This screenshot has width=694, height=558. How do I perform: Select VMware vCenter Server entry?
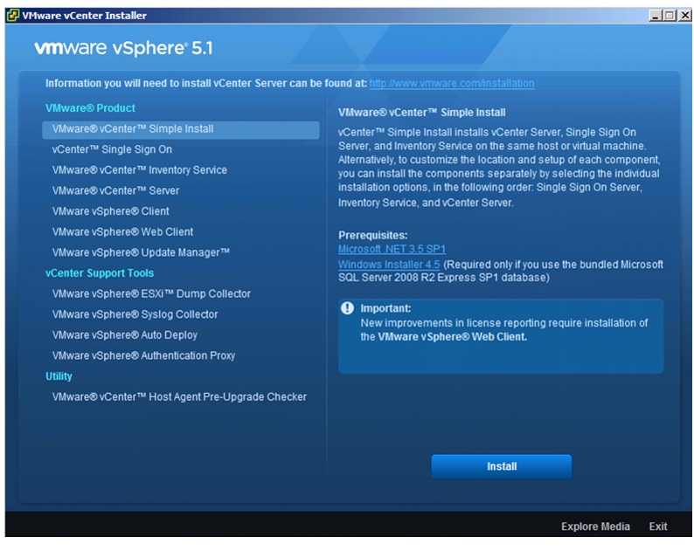(115, 190)
